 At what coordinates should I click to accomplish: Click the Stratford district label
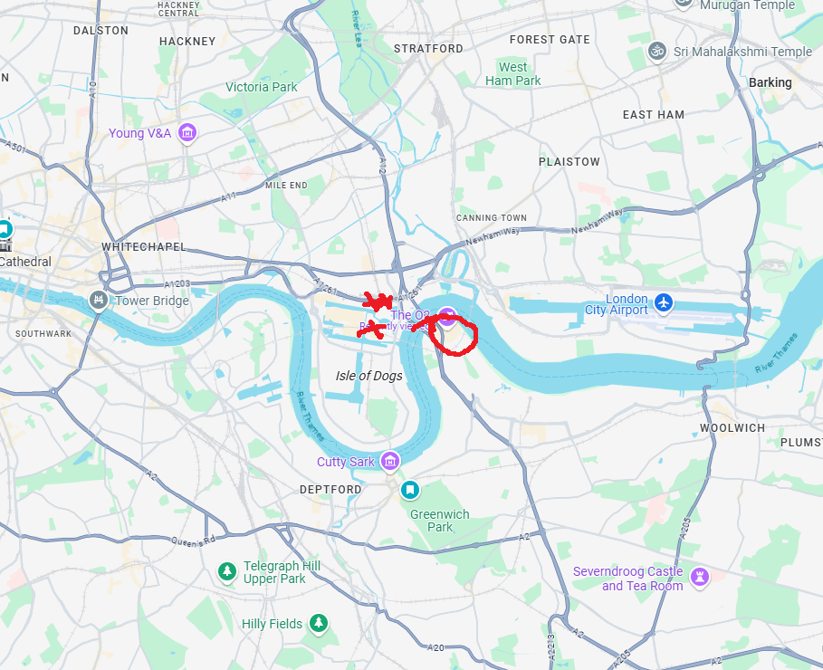coord(429,49)
